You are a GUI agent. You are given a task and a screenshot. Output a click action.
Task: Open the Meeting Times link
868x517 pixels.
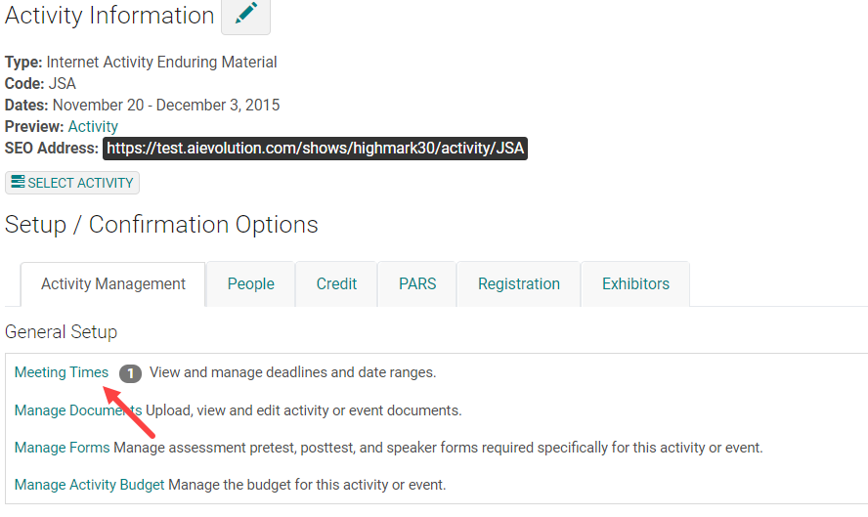coord(62,372)
